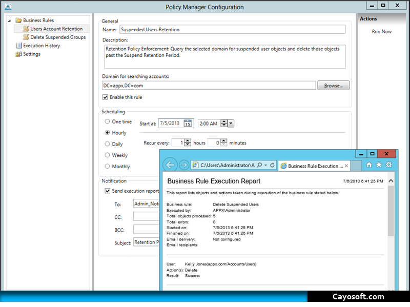The width and height of the screenshot is (410, 307).
Task: Switch to Business Rule Execution browser tab
Action: pyautogui.click(x=314, y=166)
